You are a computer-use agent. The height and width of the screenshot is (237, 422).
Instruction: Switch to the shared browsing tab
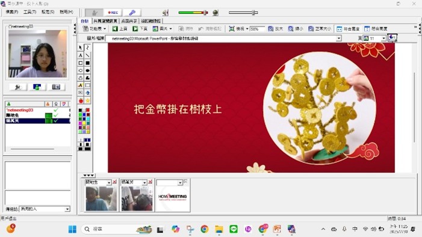[x=105, y=20]
